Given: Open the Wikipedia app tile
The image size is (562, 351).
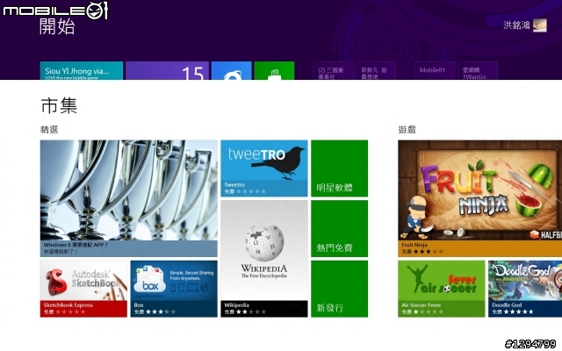Looking at the screenshot, I should (263, 259).
